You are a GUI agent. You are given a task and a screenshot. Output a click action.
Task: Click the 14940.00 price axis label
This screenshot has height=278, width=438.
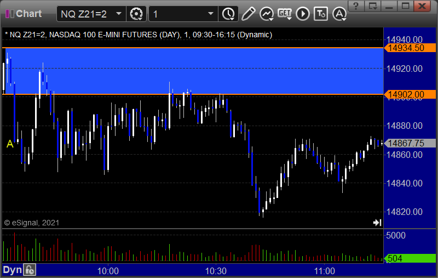404,39
